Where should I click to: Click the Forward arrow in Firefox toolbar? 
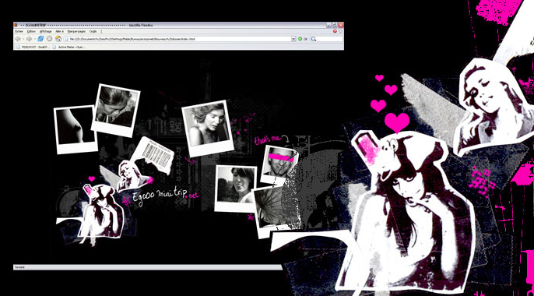[x=29, y=39]
